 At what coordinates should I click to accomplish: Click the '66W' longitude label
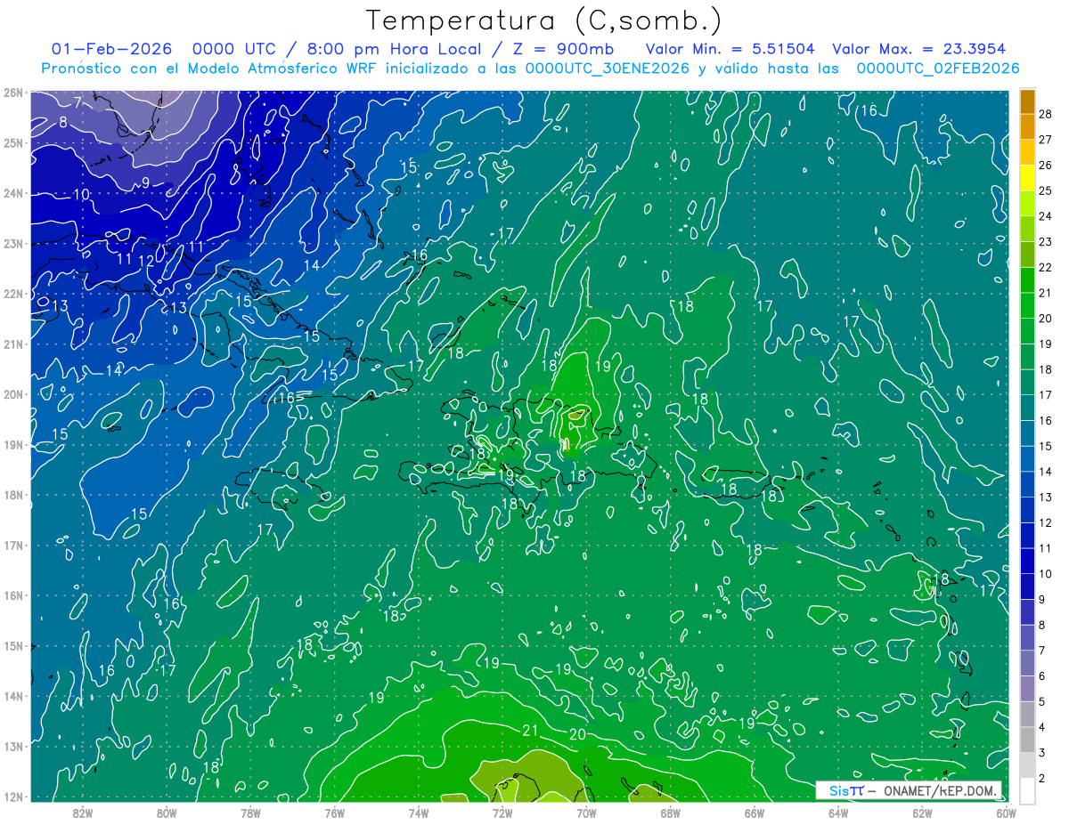point(755,813)
